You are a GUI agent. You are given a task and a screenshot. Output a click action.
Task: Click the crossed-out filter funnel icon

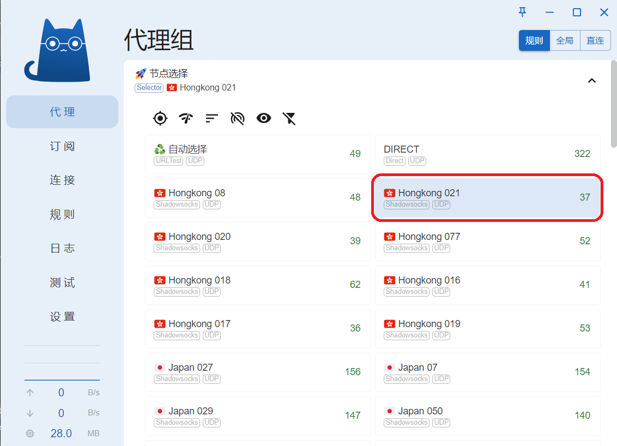[289, 118]
